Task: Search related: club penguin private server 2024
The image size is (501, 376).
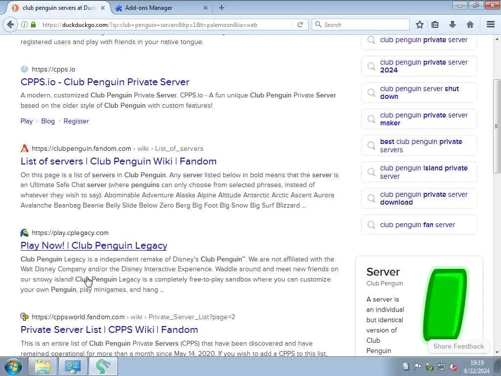Action: (x=419, y=66)
